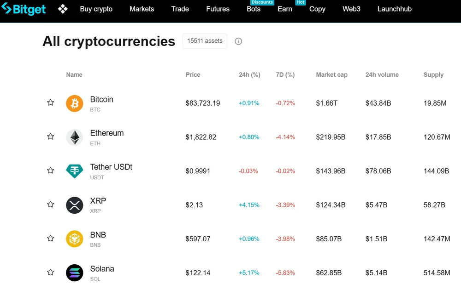The width and height of the screenshot is (461, 290).
Task: Click the 15511 assets badge
Action: 205,41
